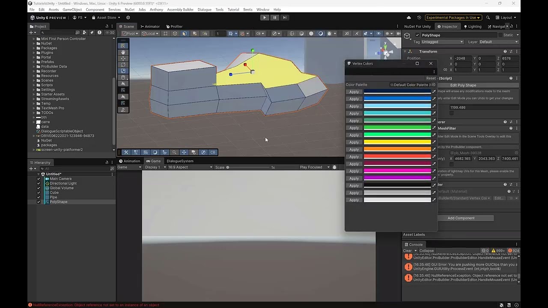Select the Rotate tool in Scene toolbar
The image size is (548, 308).
123,65
